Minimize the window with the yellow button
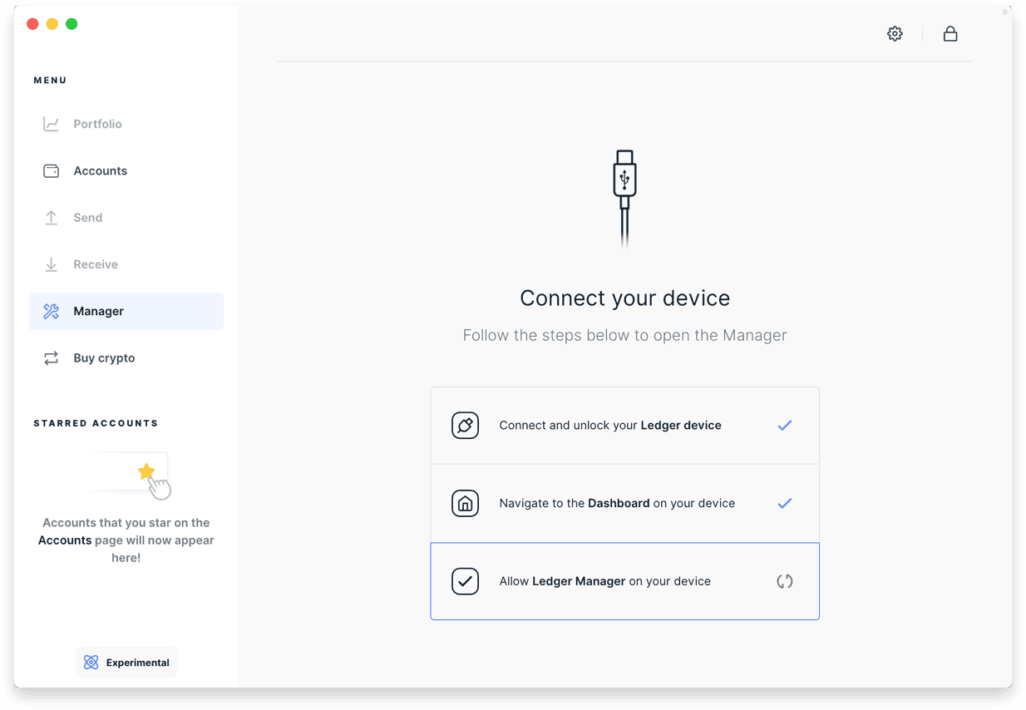Viewport: 1026px width, 710px height. (x=52, y=24)
